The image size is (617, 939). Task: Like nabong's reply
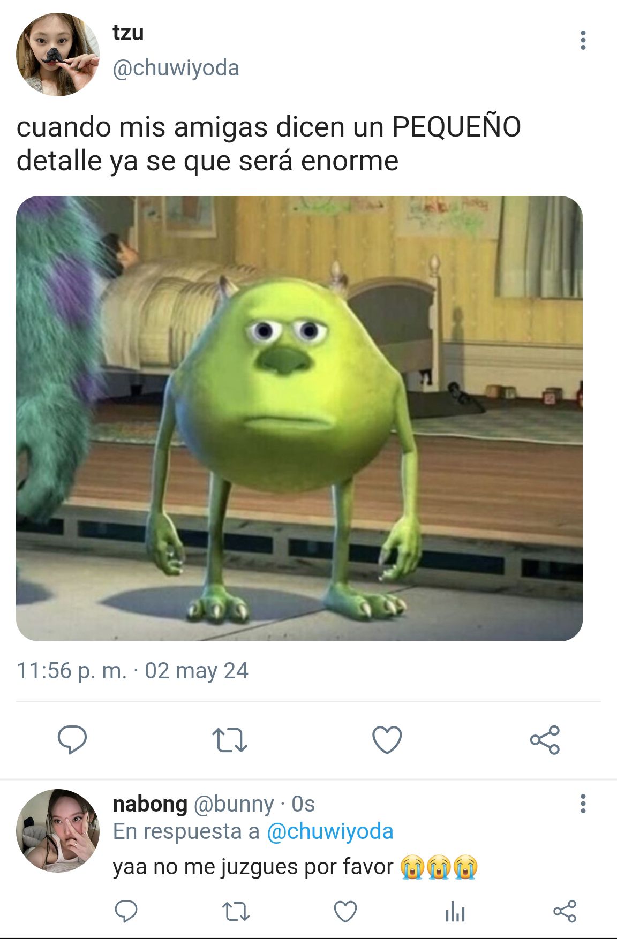coord(345,911)
